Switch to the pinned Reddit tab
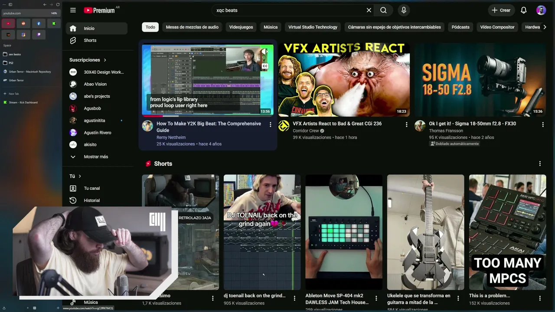 (23, 23)
